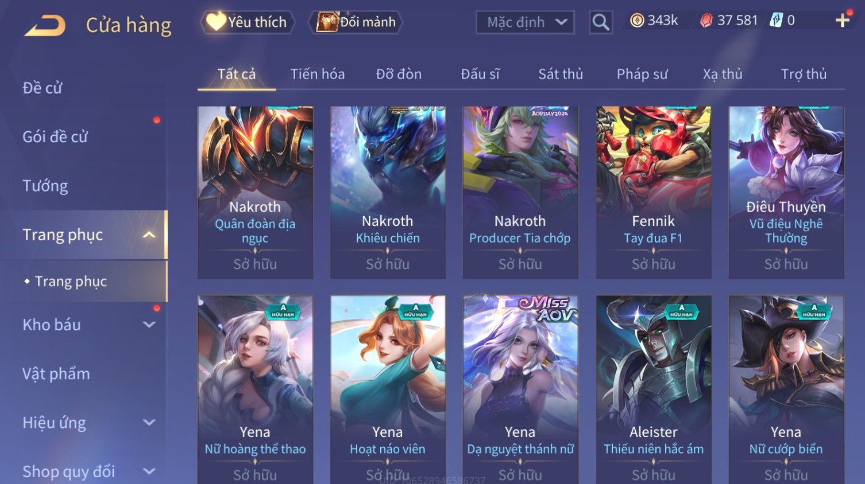865x484 pixels.
Task: Open Đổi mảnh chest icon
Action: coord(327,22)
